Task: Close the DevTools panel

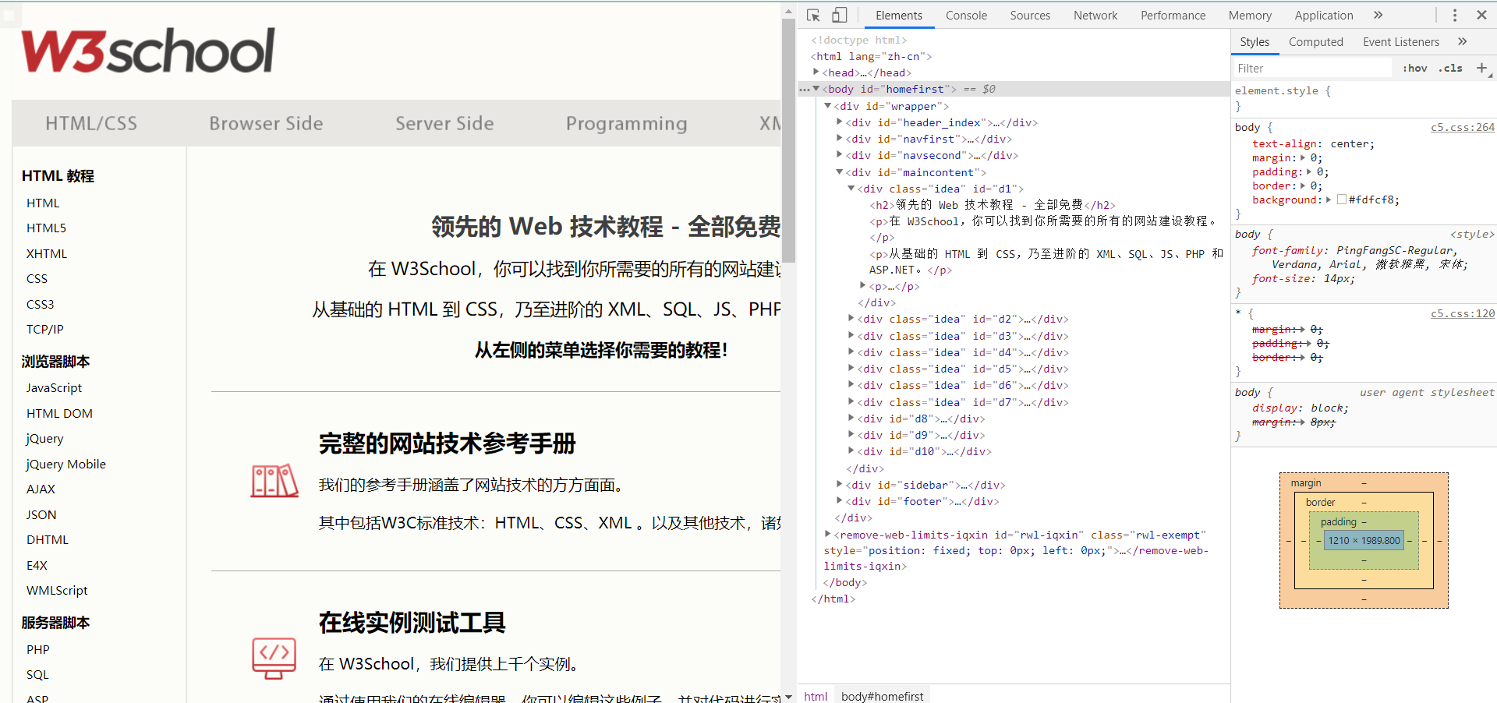Action: pyautogui.click(x=1481, y=15)
